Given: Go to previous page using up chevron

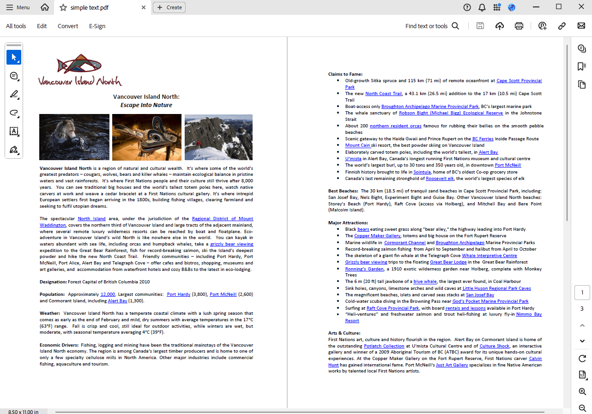Looking at the screenshot, I should (582, 325).
